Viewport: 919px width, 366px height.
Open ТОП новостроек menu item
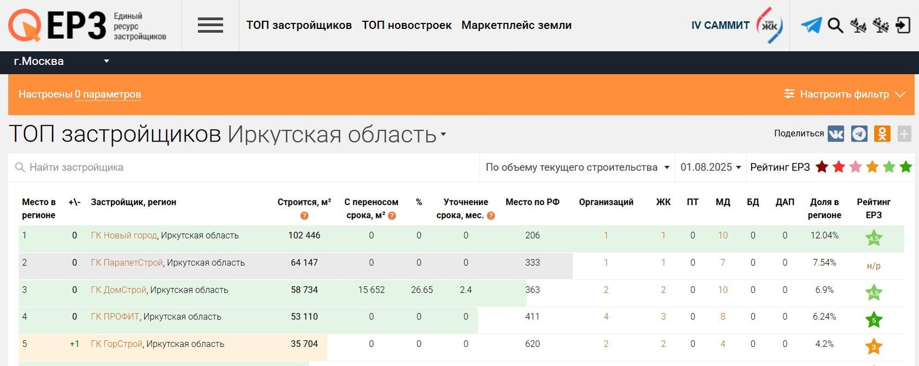pos(406,25)
